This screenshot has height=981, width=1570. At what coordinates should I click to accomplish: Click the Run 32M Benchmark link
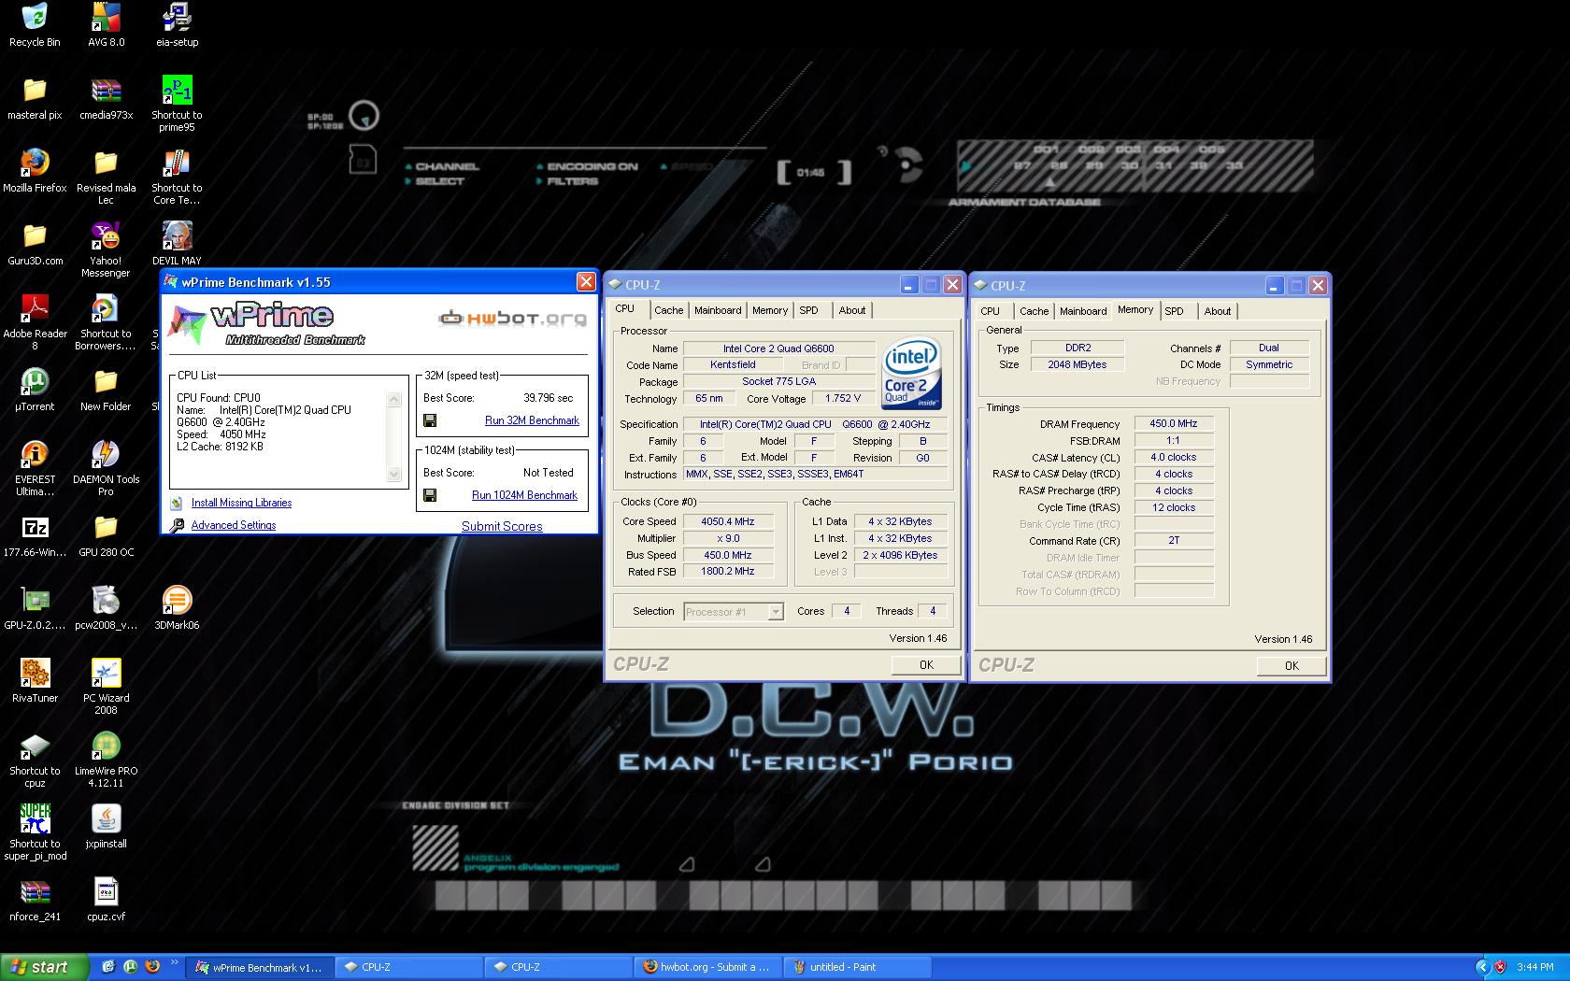(x=532, y=420)
